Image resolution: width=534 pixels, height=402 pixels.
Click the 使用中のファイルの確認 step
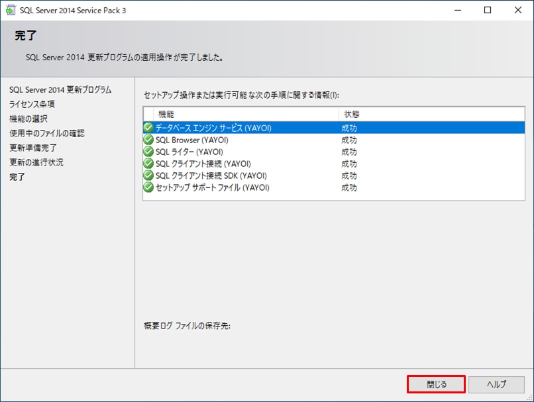47,133
